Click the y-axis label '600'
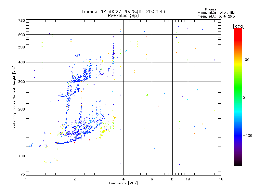The width and height of the screenshot is (260, 195). coord(21,35)
